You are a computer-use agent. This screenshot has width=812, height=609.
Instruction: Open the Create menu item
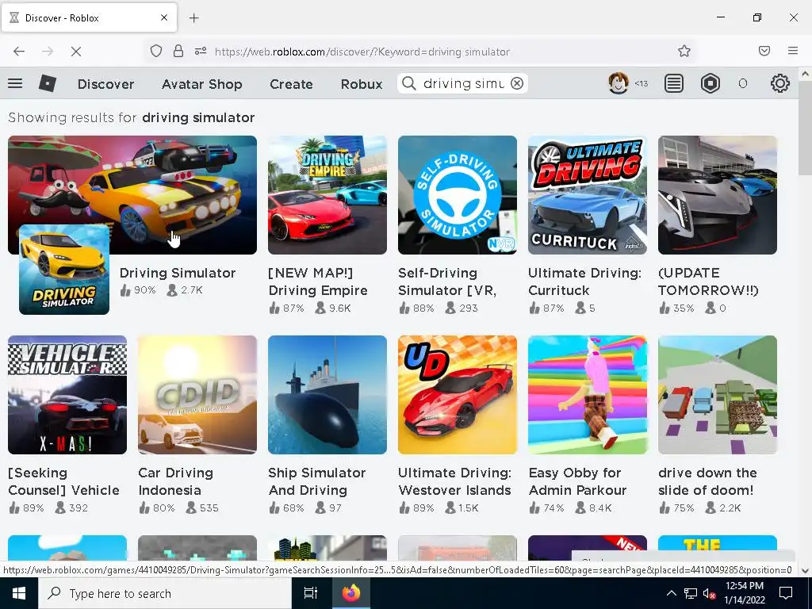[291, 84]
